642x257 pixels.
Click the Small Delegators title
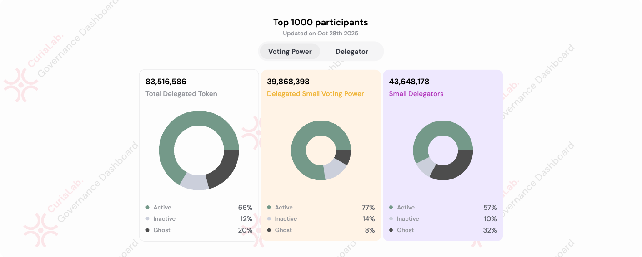[416, 94]
